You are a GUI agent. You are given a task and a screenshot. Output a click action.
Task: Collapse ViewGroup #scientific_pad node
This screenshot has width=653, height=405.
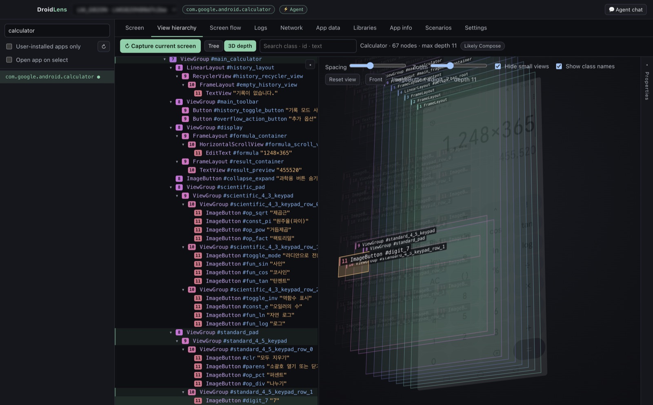coord(171,187)
